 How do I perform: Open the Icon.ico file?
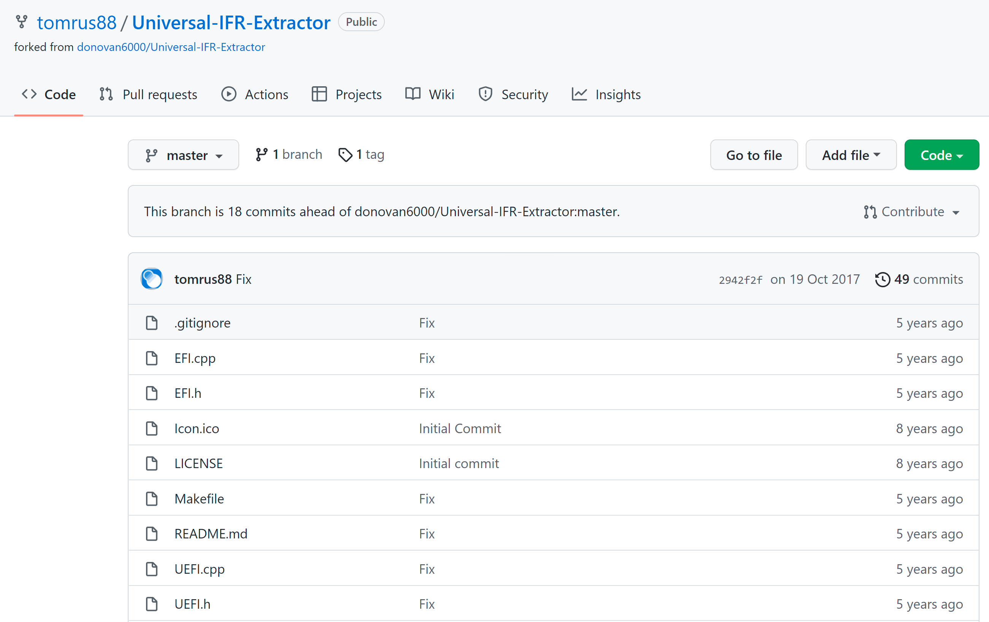[197, 428]
